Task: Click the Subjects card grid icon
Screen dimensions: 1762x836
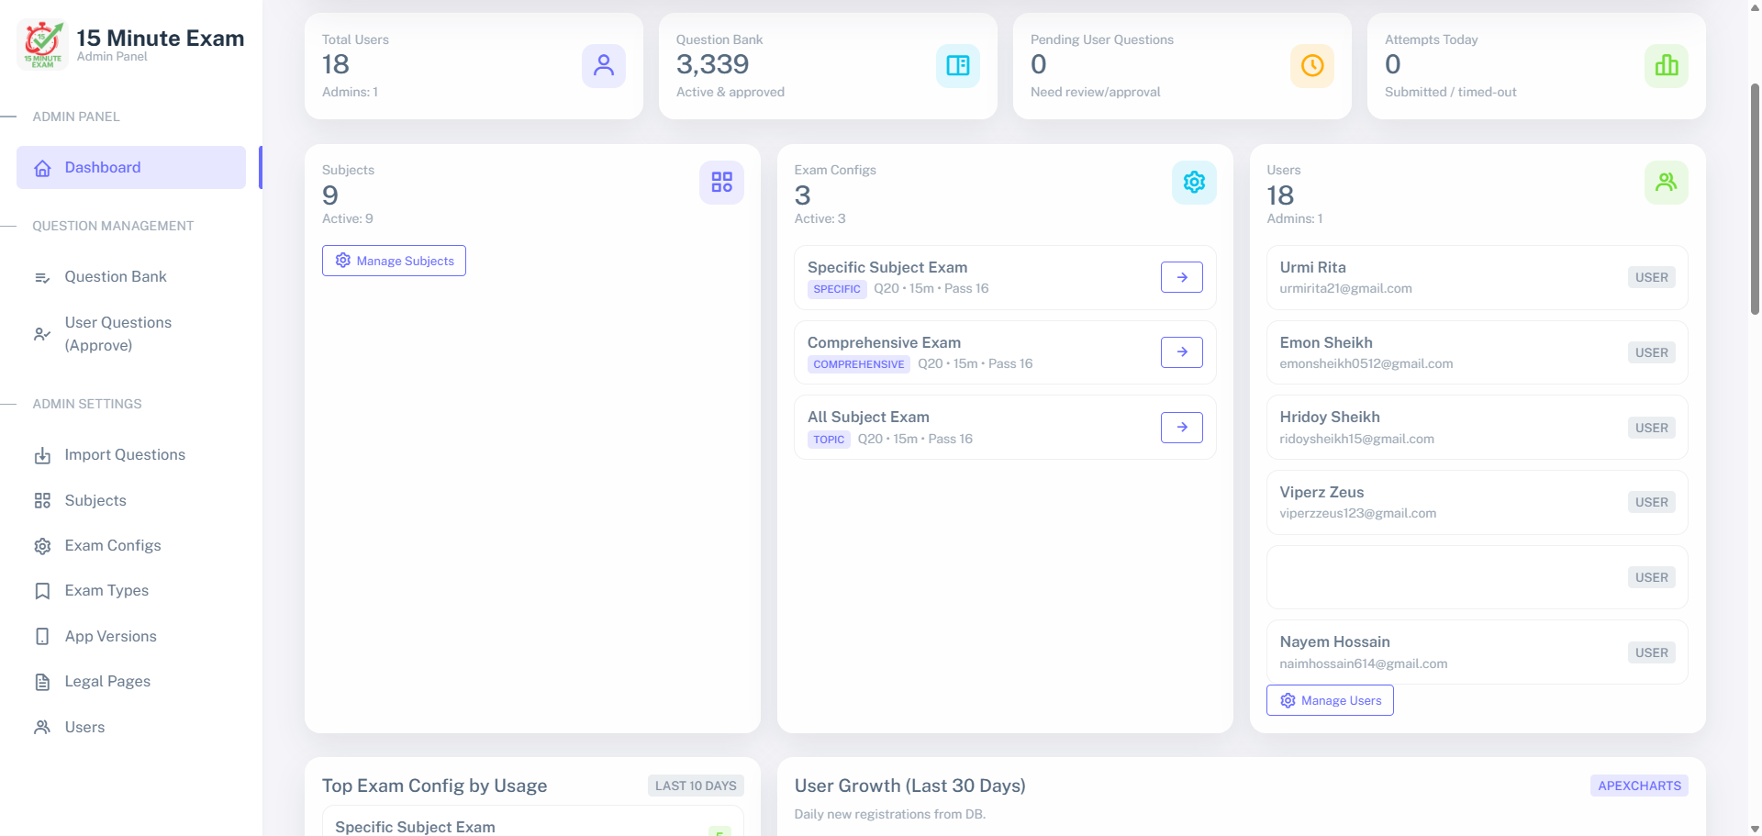Action: click(x=722, y=183)
